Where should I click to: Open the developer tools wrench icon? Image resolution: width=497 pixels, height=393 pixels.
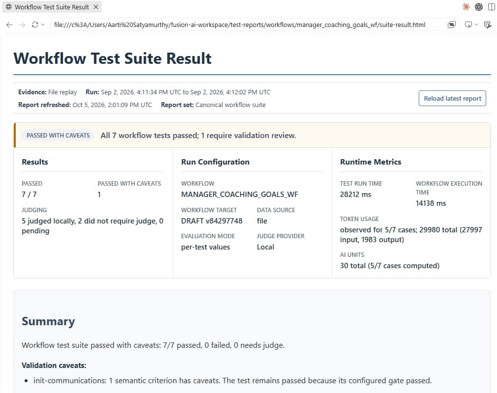tap(488, 25)
